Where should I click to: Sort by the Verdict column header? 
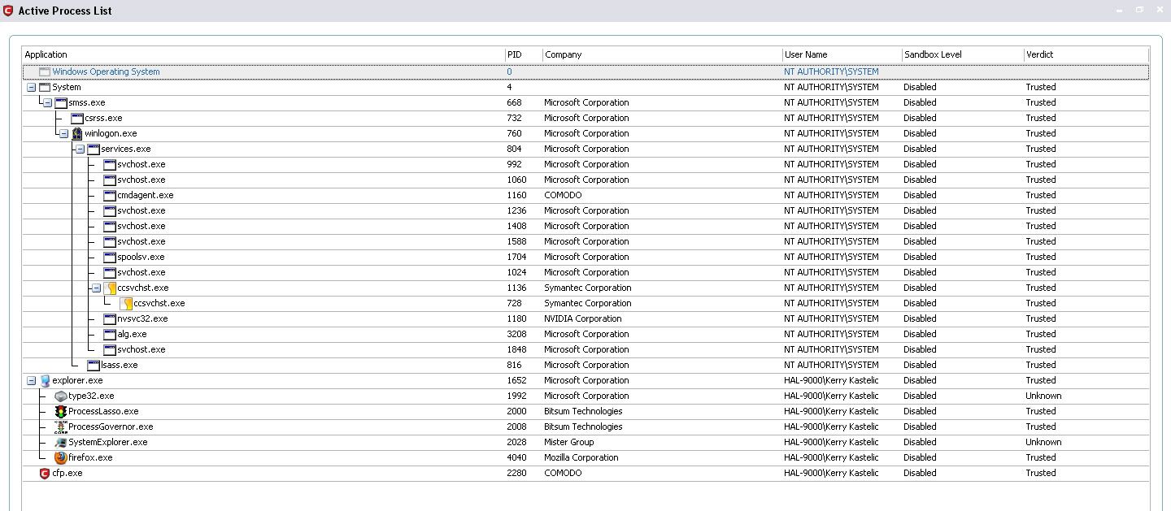tap(1086, 54)
